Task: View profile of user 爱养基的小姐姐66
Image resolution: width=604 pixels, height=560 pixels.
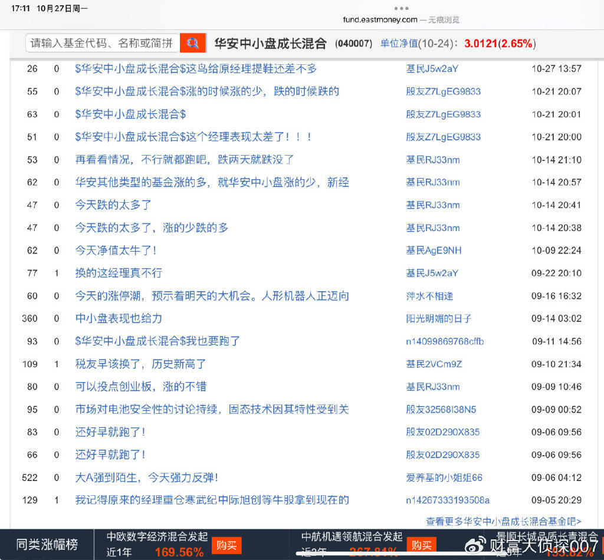Action: (x=444, y=477)
